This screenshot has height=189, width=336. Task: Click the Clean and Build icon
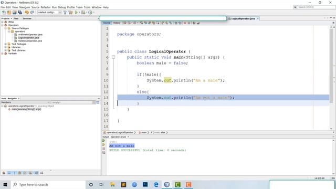70,13
